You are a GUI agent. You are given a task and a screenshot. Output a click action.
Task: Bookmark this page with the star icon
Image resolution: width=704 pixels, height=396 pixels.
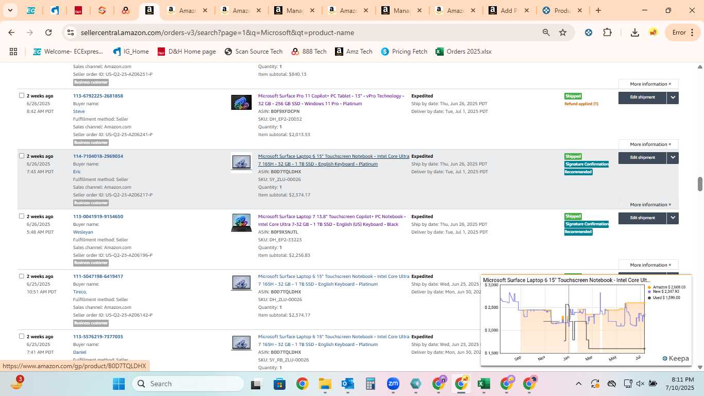pos(563,32)
